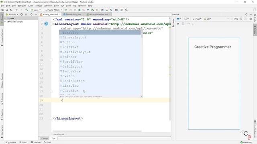Viewport: 257px width, 144px height.
Task: Click the LinearLayout breadcrumb below the editor
Action: pyautogui.click(x=59, y=134)
